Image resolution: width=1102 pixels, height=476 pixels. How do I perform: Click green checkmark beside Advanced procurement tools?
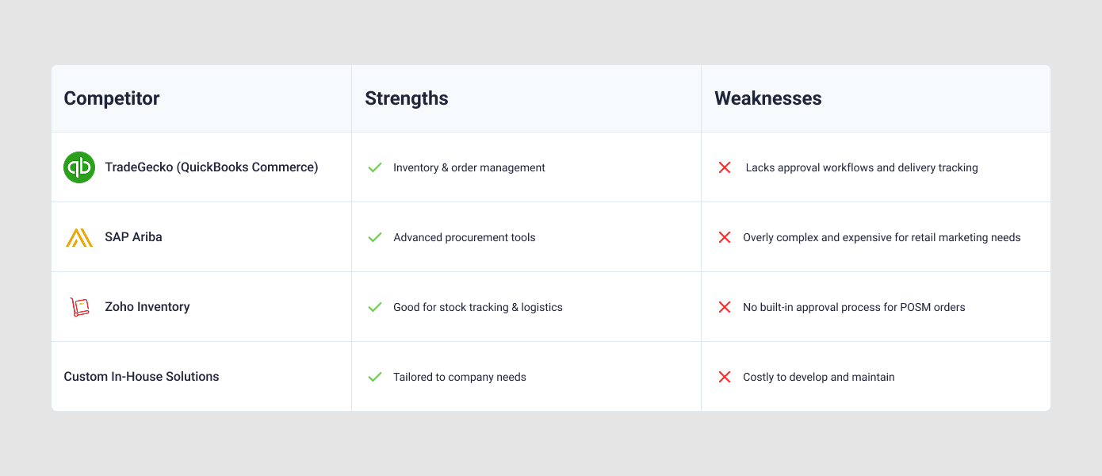(375, 237)
